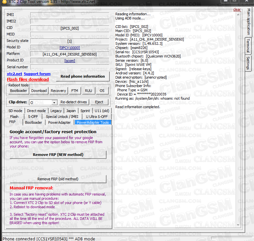Click the Read phone information button
254x241 pixels.
click(x=83, y=76)
